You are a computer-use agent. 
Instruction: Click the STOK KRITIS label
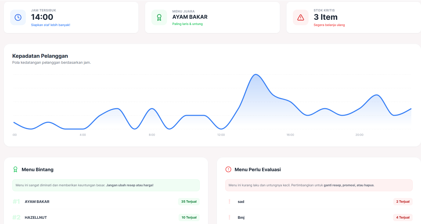coord(324,10)
